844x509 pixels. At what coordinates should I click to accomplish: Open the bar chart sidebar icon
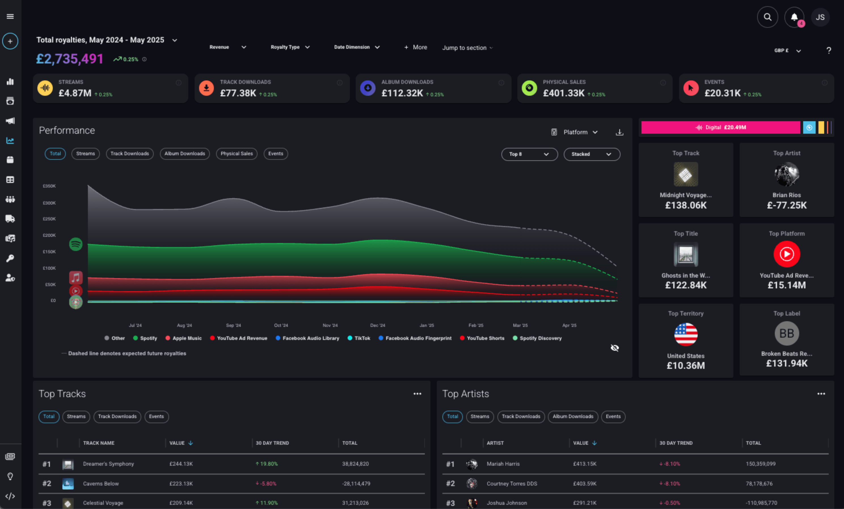(x=10, y=81)
